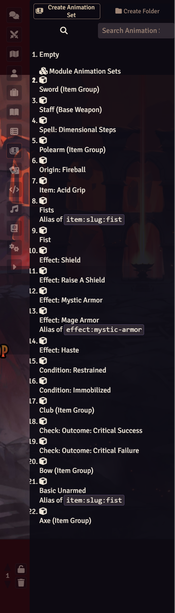Open the Combat Encounters crossed-swords tab
The width and height of the screenshot is (175, 613).
(x=14, y=35)
